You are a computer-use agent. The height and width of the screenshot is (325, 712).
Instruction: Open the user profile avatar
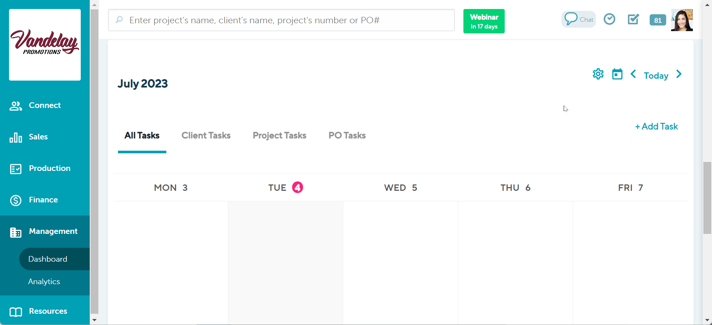coord(682,20)
